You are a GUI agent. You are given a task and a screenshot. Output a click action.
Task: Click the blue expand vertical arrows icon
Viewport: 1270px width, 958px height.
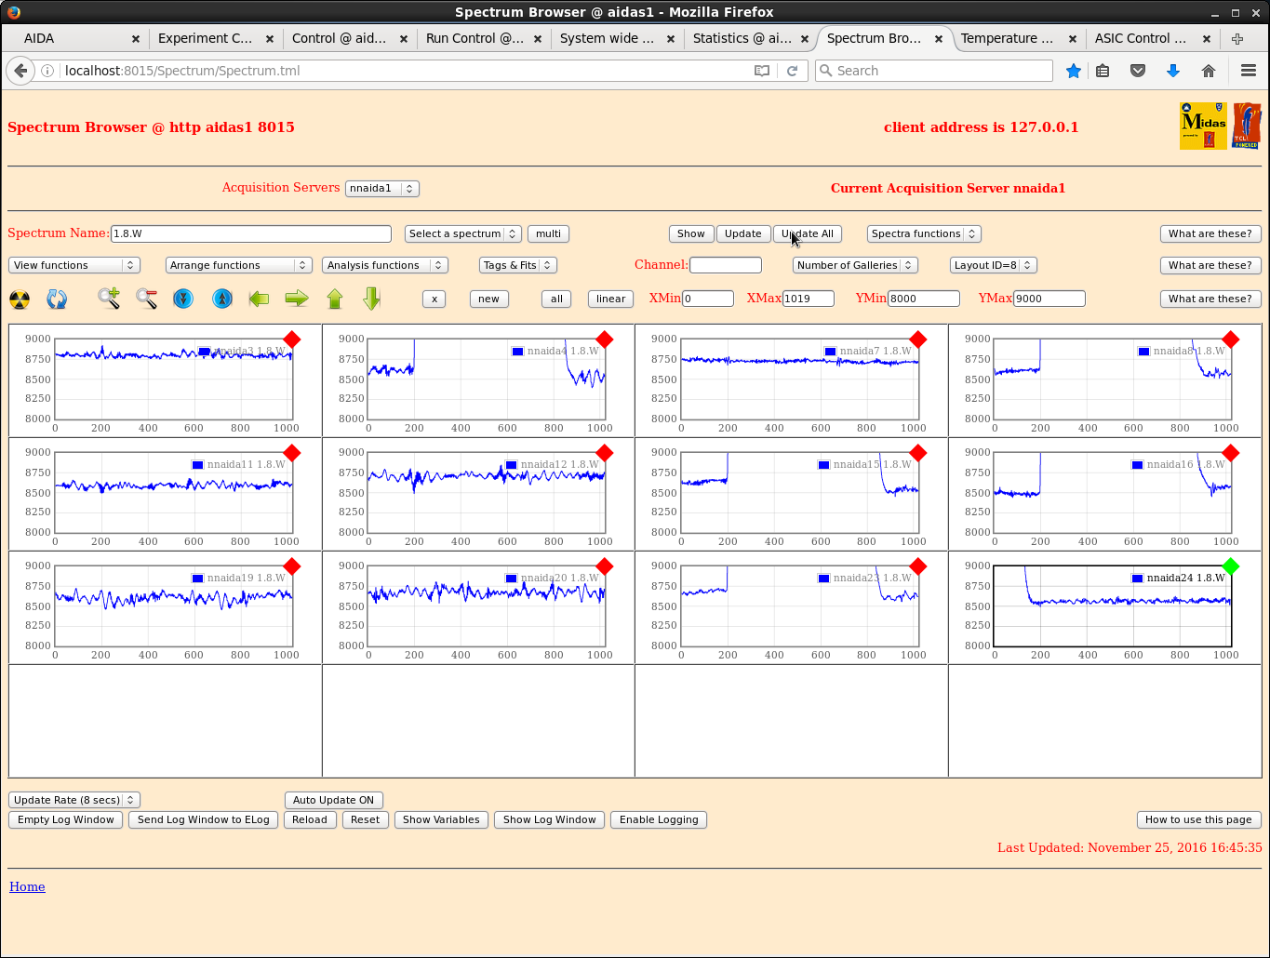point(221,299)
